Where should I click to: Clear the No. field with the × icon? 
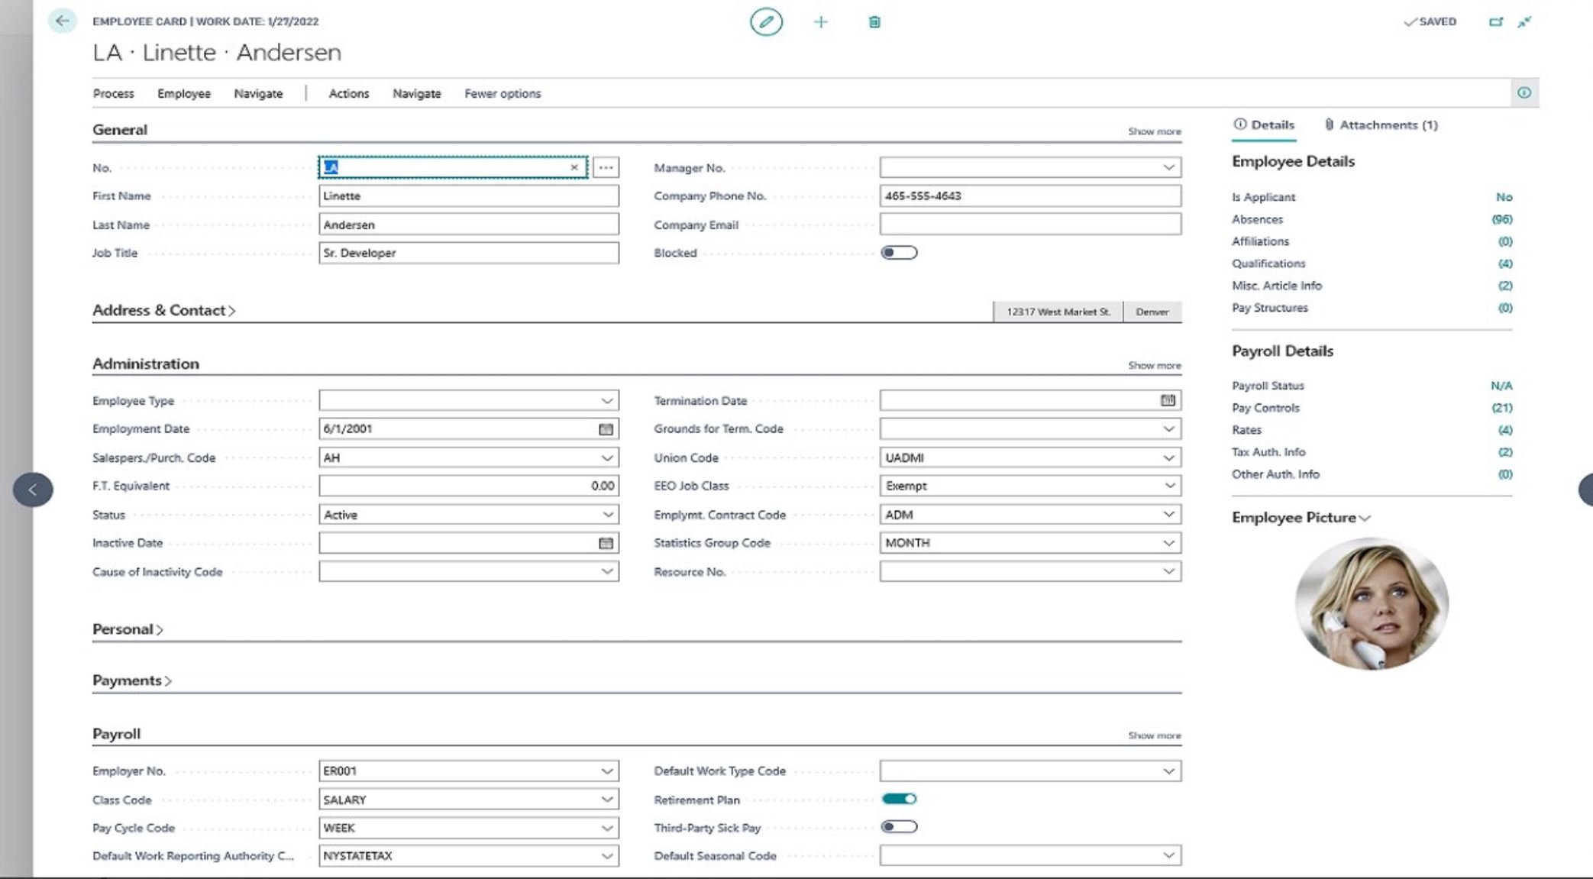574,167
